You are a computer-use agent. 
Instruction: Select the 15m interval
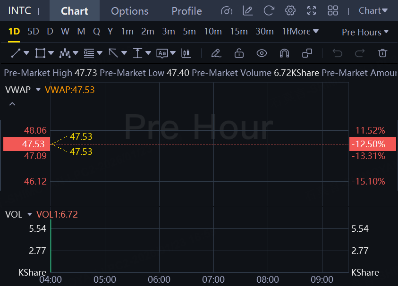238,32
